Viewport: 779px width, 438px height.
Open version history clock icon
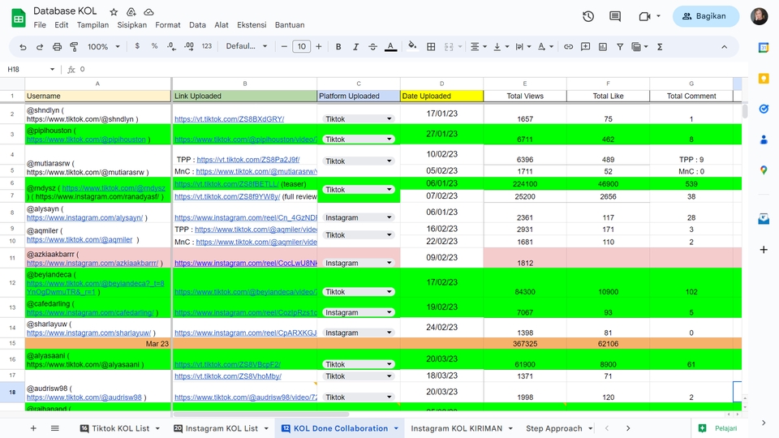[x=588, y=16]
